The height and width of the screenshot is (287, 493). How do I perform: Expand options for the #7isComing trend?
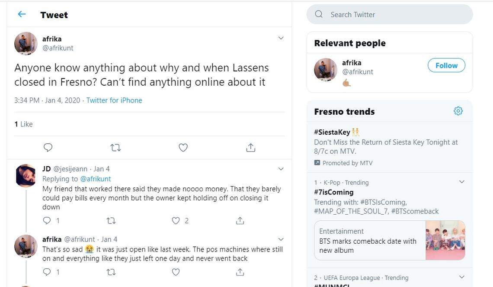(461, 181)
